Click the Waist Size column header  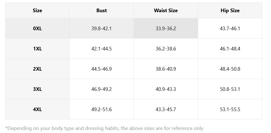[166, 11]
